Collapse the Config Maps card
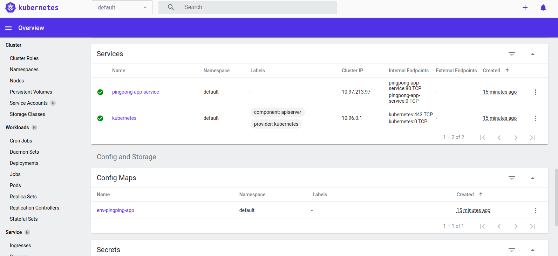The width and height of the screenshot is (558, 256). pos(533,178)
